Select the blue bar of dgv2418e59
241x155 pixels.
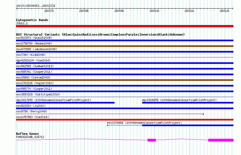(188, 103)
